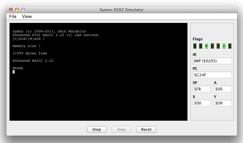This screenshot has width=243, height=143.
Task: Click the SP field showing $FB
Action: point(202,89)
